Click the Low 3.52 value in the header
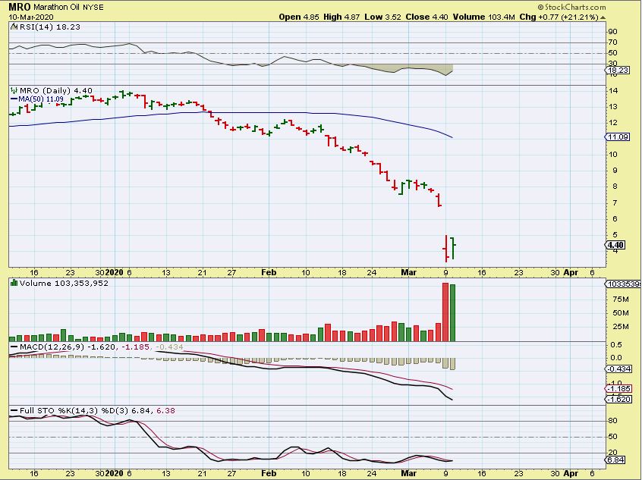This screenshot has height=480, width=642. point(382,17)
